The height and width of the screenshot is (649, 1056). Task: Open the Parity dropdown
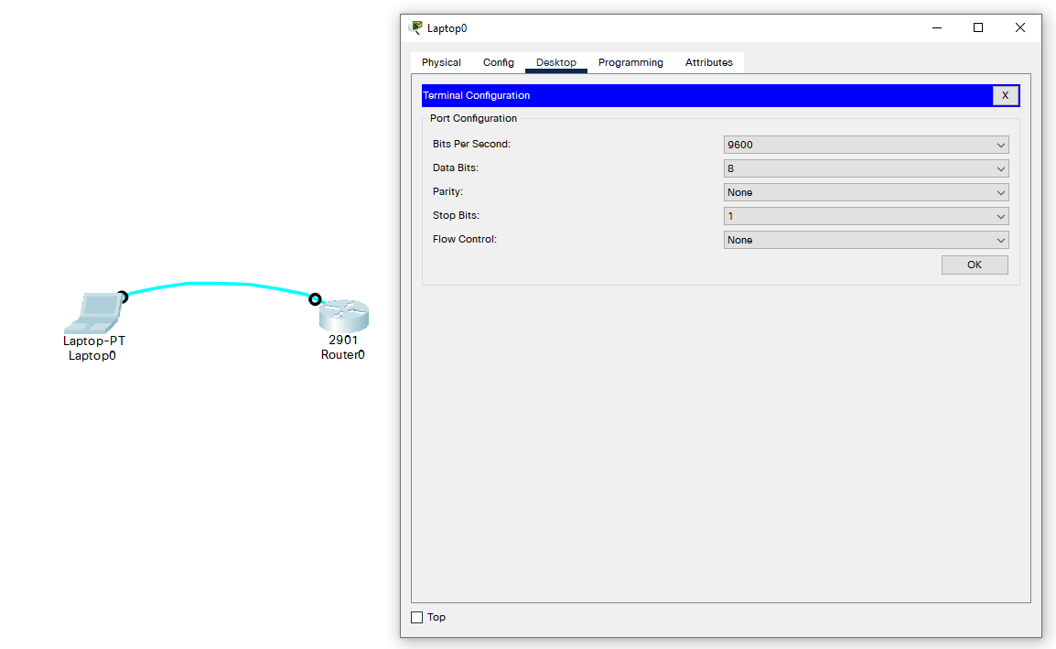(866, 192)
